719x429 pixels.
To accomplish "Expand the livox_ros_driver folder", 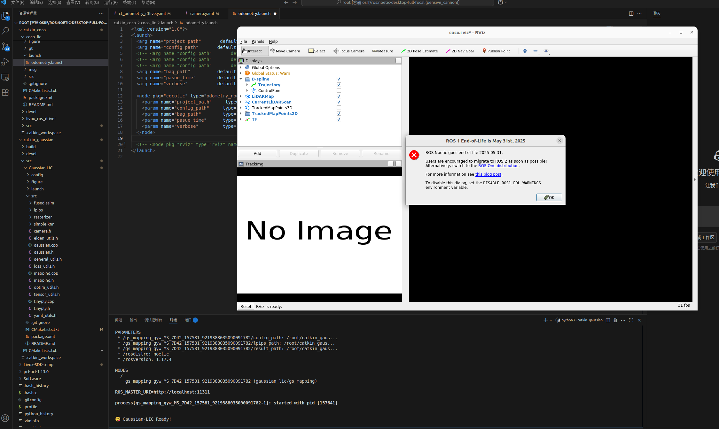I will [x=41, y=119].
